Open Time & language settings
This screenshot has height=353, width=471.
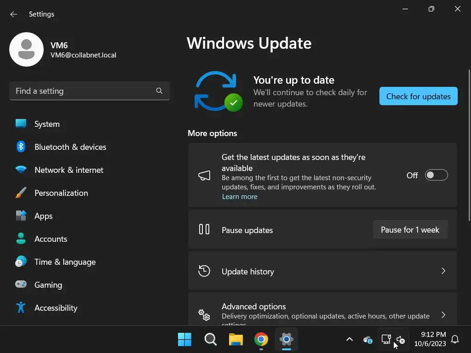[90, 262]
